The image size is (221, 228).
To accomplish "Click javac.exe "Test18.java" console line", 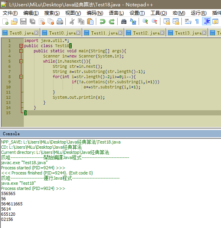I will pyautogui.click(x=24, y=163).
